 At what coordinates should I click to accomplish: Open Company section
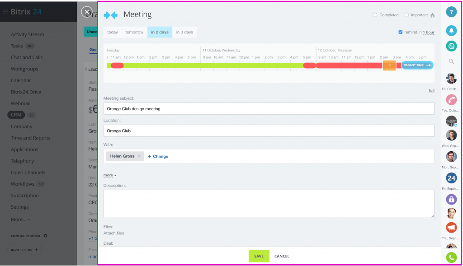(x=22, y=126)
